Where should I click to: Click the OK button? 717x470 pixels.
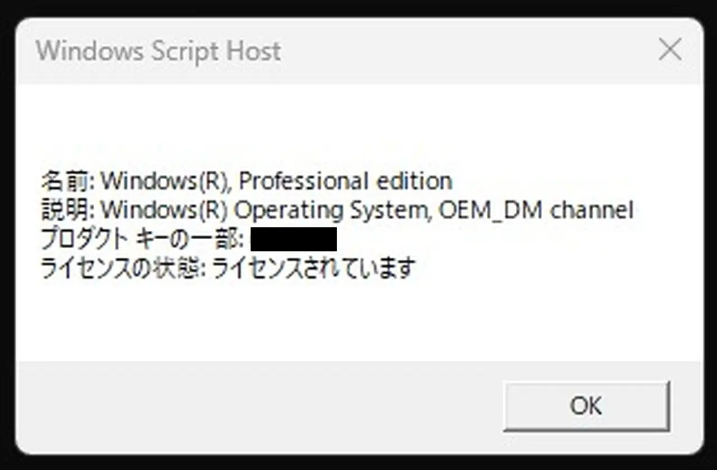click(x=586, y=406)
